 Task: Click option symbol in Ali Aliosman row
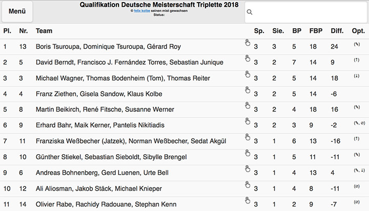click(357, 187)
